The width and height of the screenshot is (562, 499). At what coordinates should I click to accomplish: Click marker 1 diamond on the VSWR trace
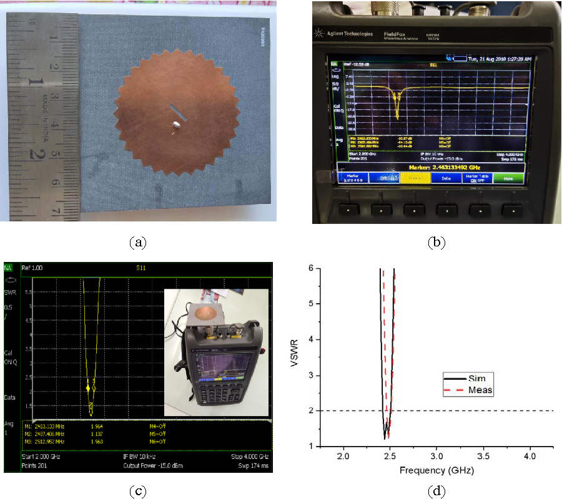(88, 388)
